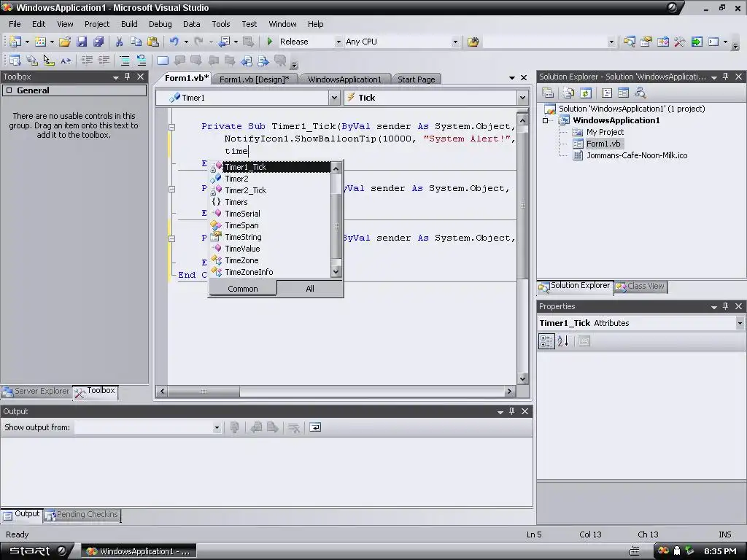Click the Decrease Indent icon
Screen dimensions: 747x560
click(x=87, y=61)
